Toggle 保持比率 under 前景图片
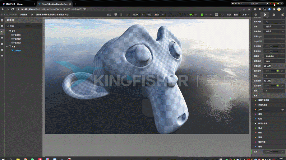 pos(275,85)
